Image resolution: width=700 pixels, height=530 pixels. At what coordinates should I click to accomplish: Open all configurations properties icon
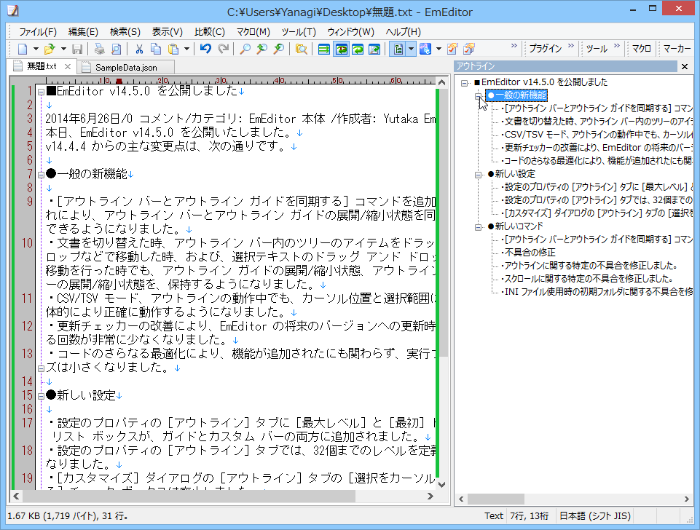click(x=469, y=49)
